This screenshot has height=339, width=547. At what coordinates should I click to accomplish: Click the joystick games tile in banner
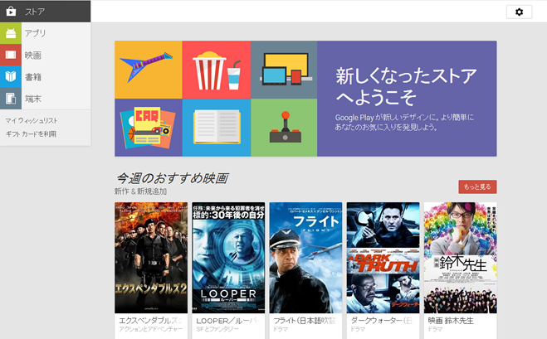[284, 128]
